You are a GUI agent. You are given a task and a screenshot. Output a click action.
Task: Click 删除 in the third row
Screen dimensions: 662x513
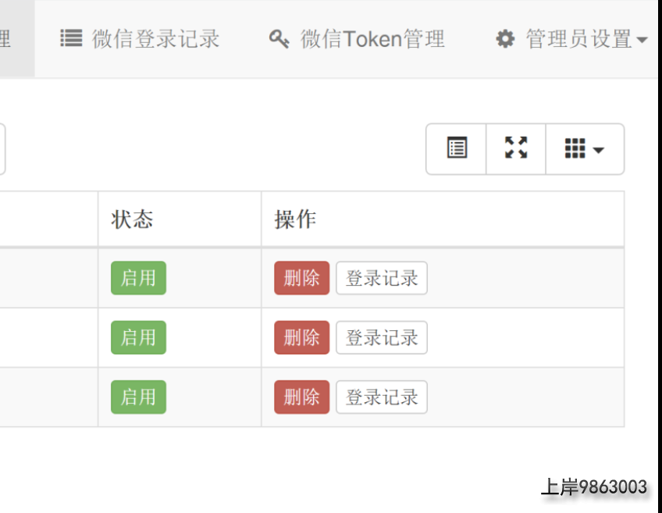tap(301, 397)
